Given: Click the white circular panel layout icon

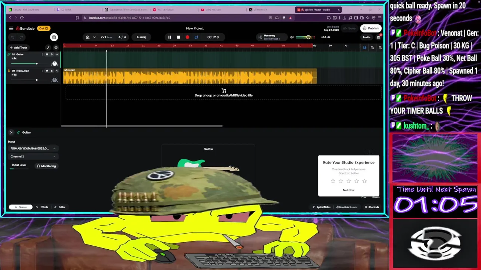Looking at the screenshot, I should pyautogui.click(x=54, y=37).
